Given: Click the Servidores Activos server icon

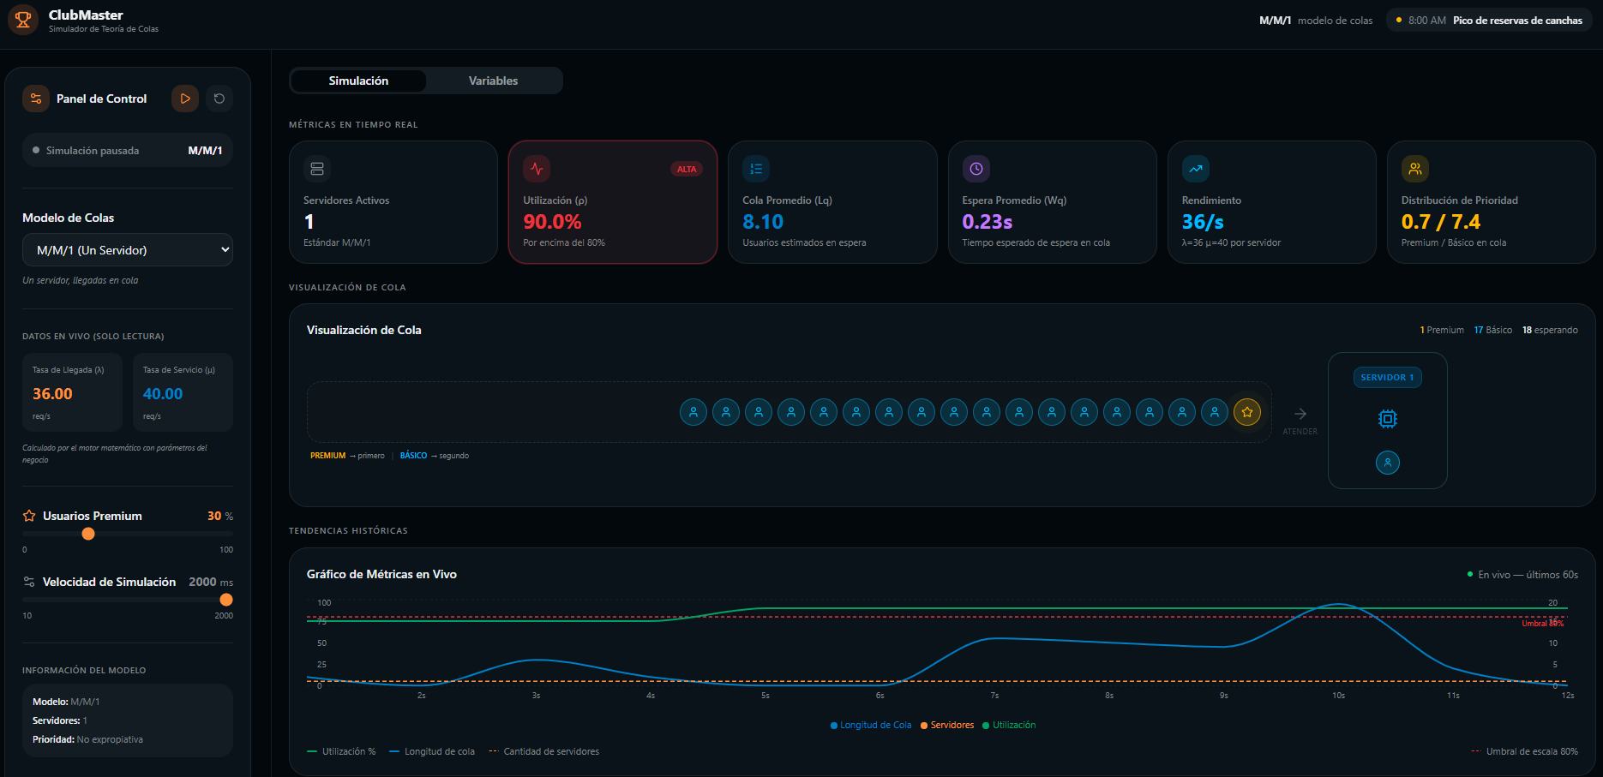Looking at the screenshot, I should tap(317, 169).
